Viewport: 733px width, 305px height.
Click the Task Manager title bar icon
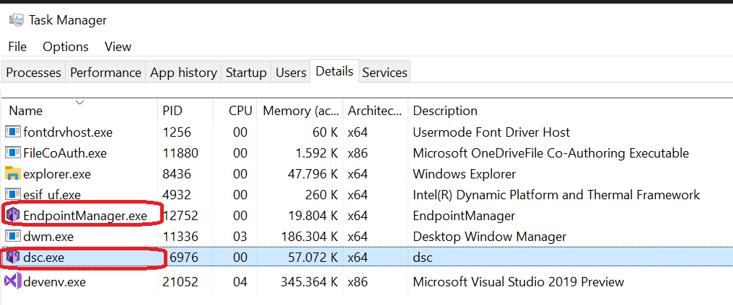pyautogui.click(x=15, y=20)
